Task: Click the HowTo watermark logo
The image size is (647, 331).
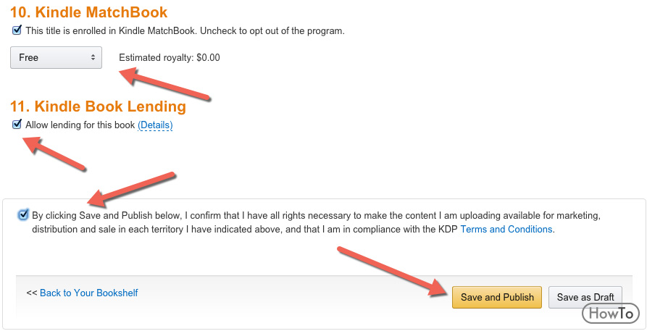Action: coord(610,314)
